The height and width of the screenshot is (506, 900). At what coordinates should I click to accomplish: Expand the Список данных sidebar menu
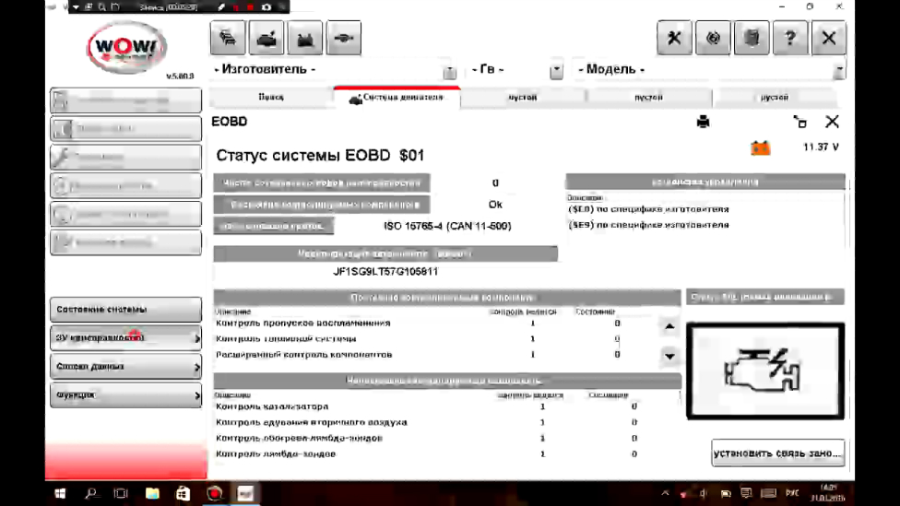point(125,367)
